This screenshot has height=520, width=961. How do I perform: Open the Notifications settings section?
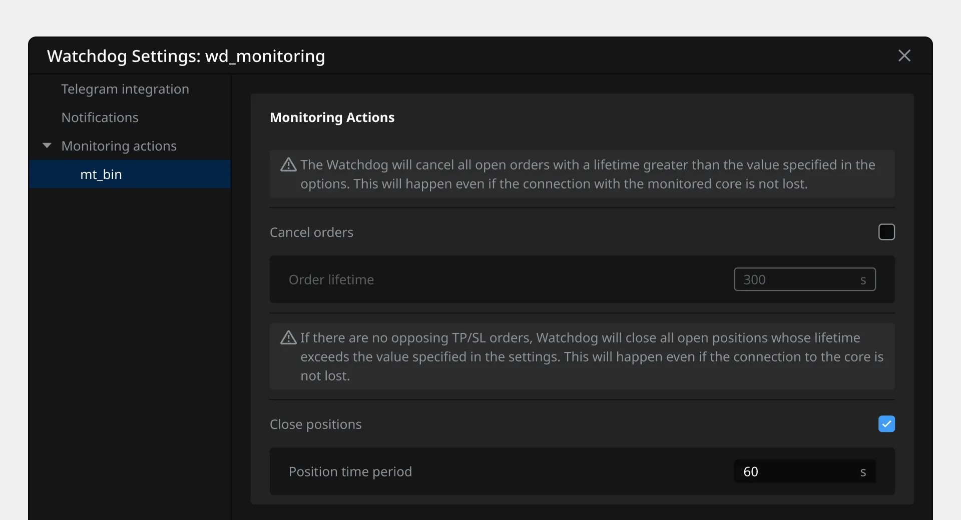(x=100, y=117)
